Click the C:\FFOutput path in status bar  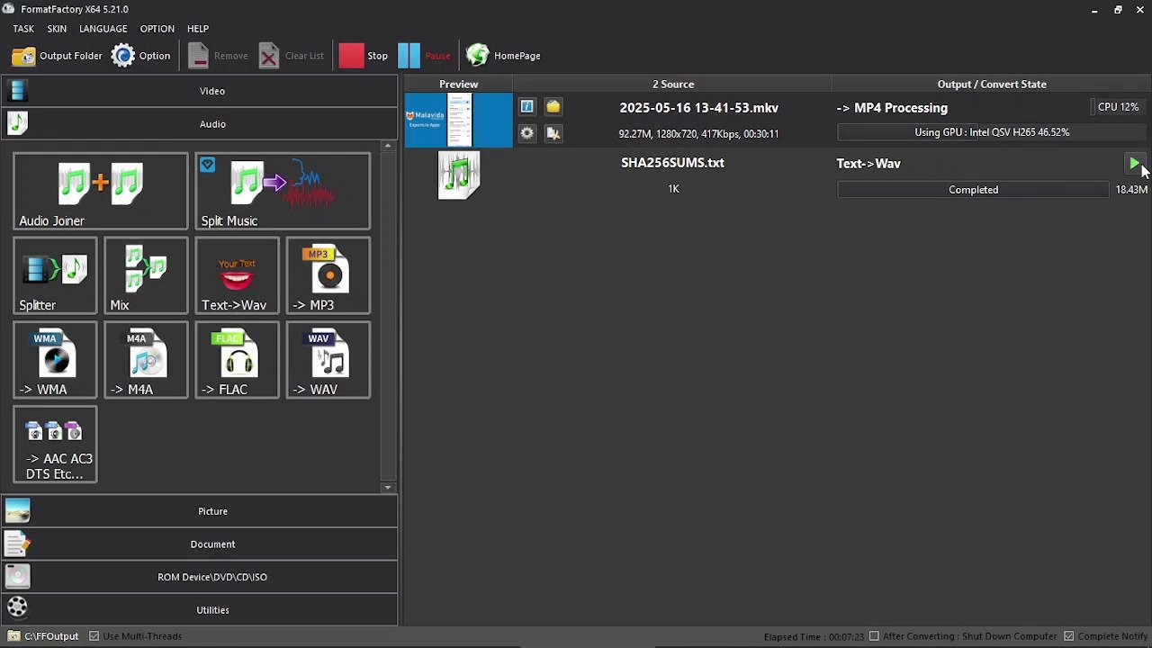click(51, 636)
